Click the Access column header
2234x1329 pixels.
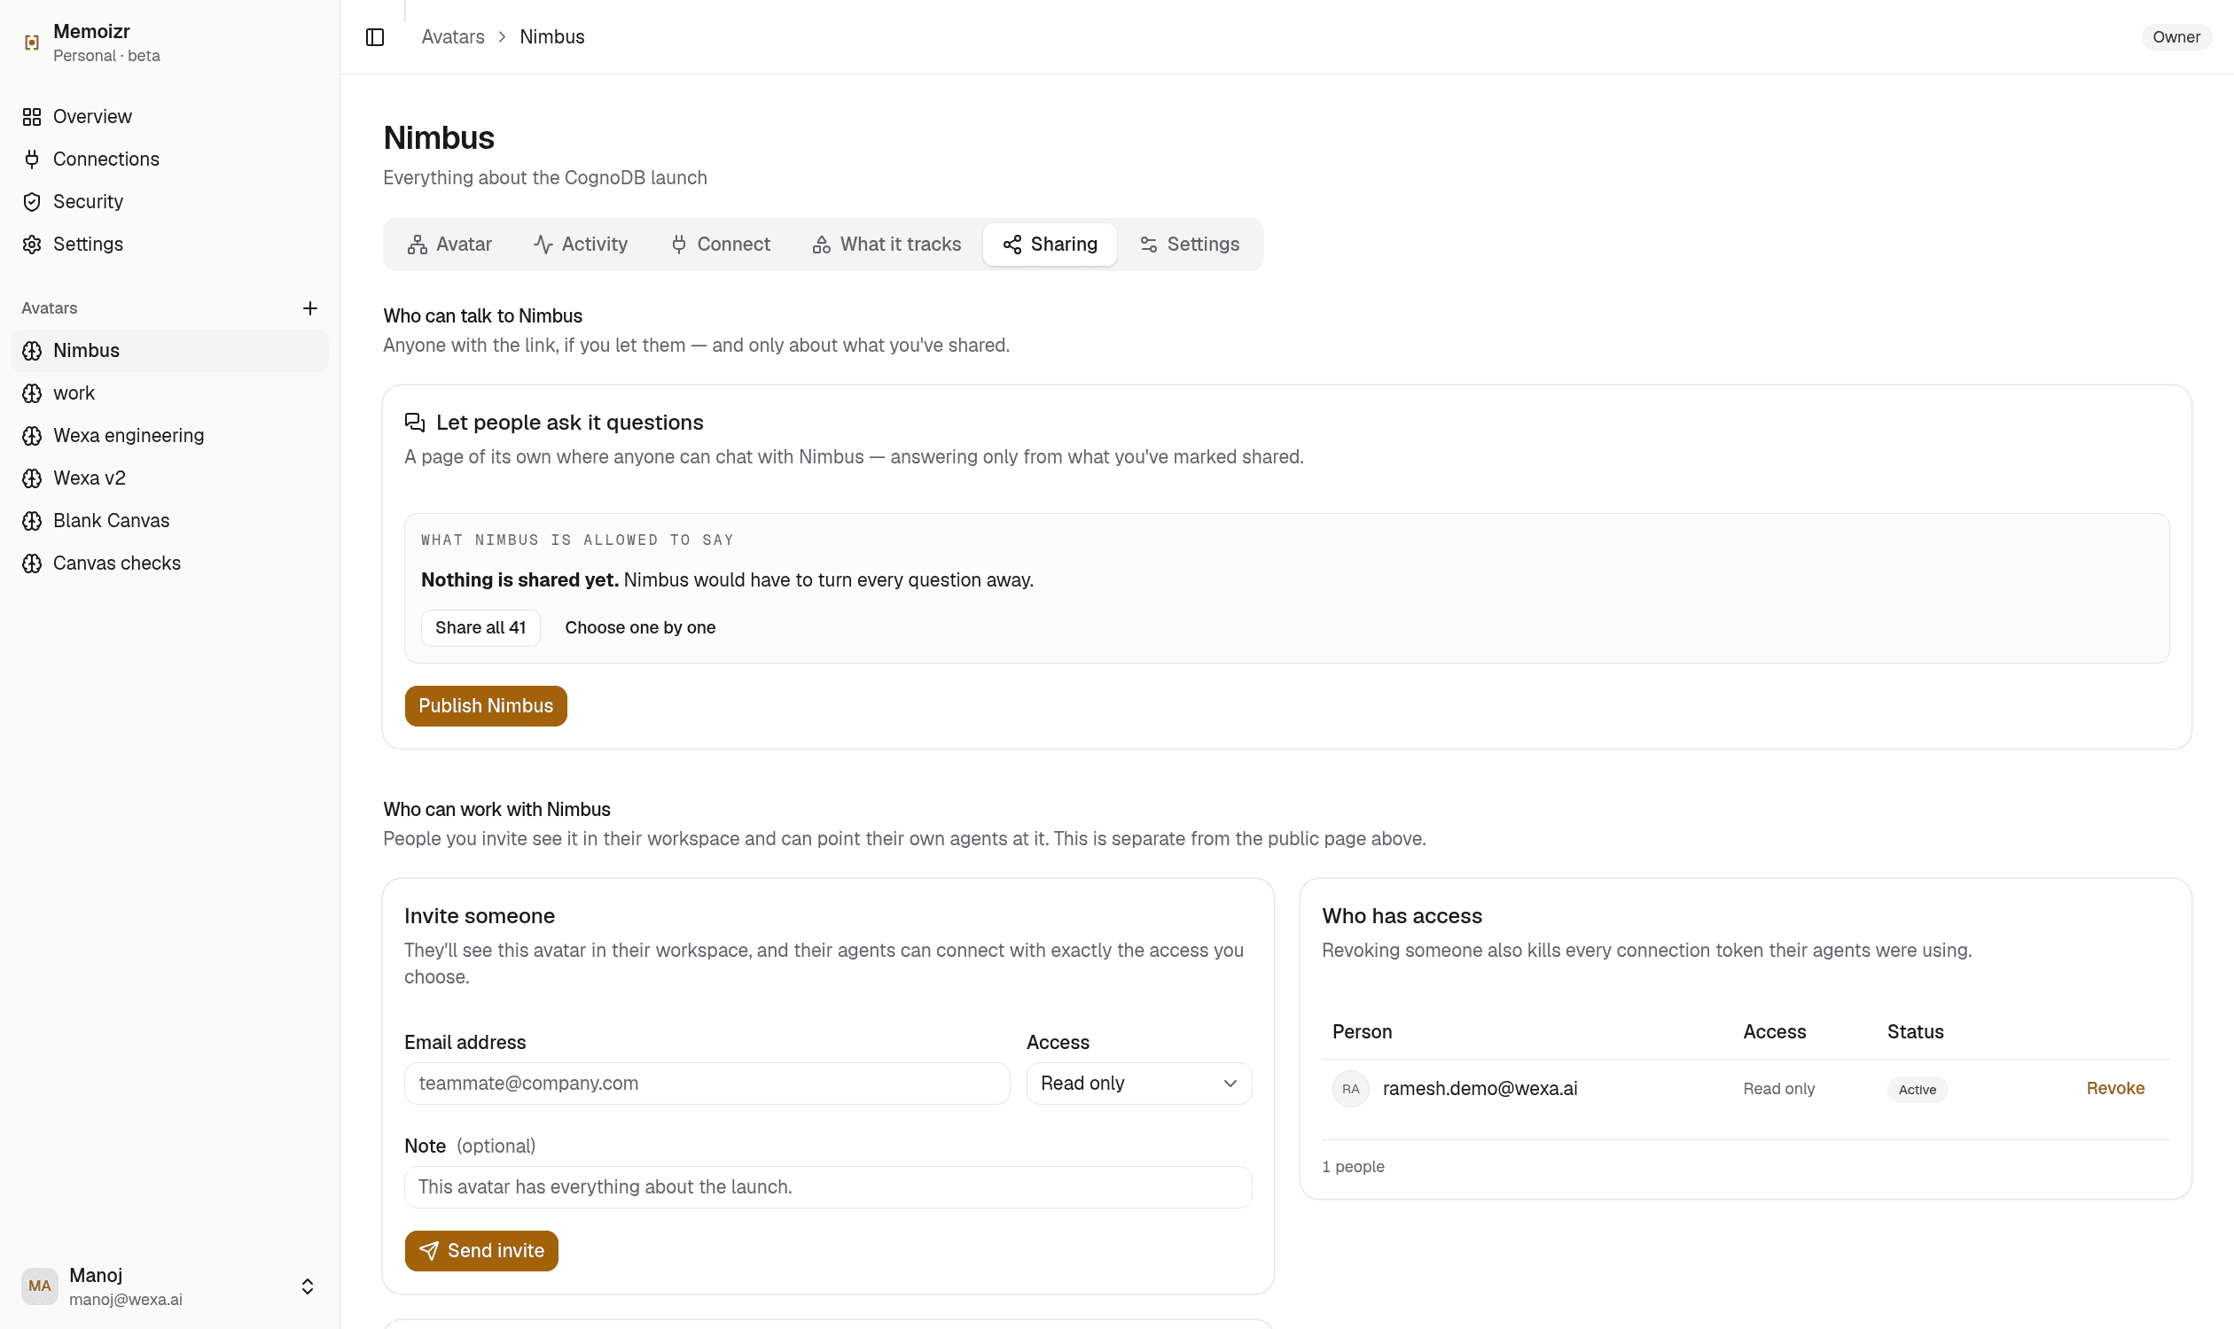click(x=1773, y=1031)
